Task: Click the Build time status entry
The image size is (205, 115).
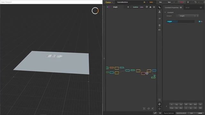Action: [x=181, y=113]
